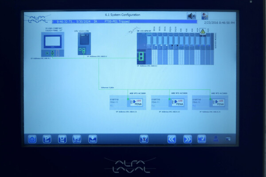Open the home screen icon at bottom left
Viewport: 266px width, 177px height.
(x=32, y=139)
